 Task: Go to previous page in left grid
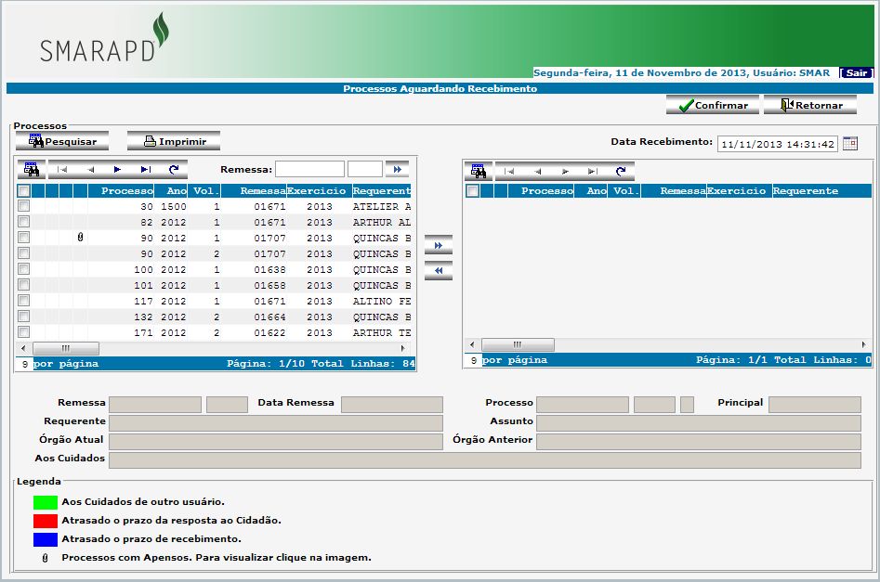(90, 169)
